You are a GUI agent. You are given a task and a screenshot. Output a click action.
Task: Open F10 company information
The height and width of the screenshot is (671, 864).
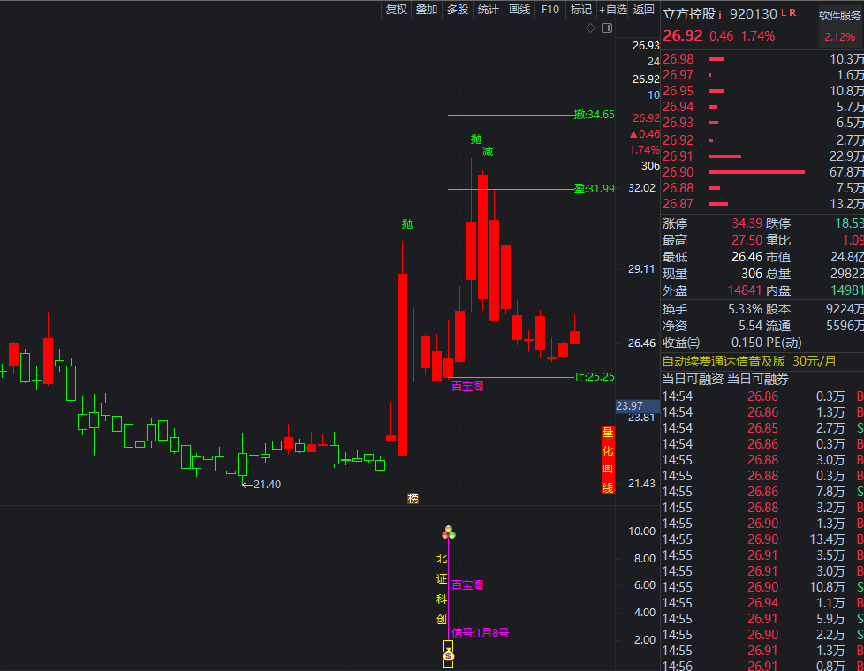550,10
